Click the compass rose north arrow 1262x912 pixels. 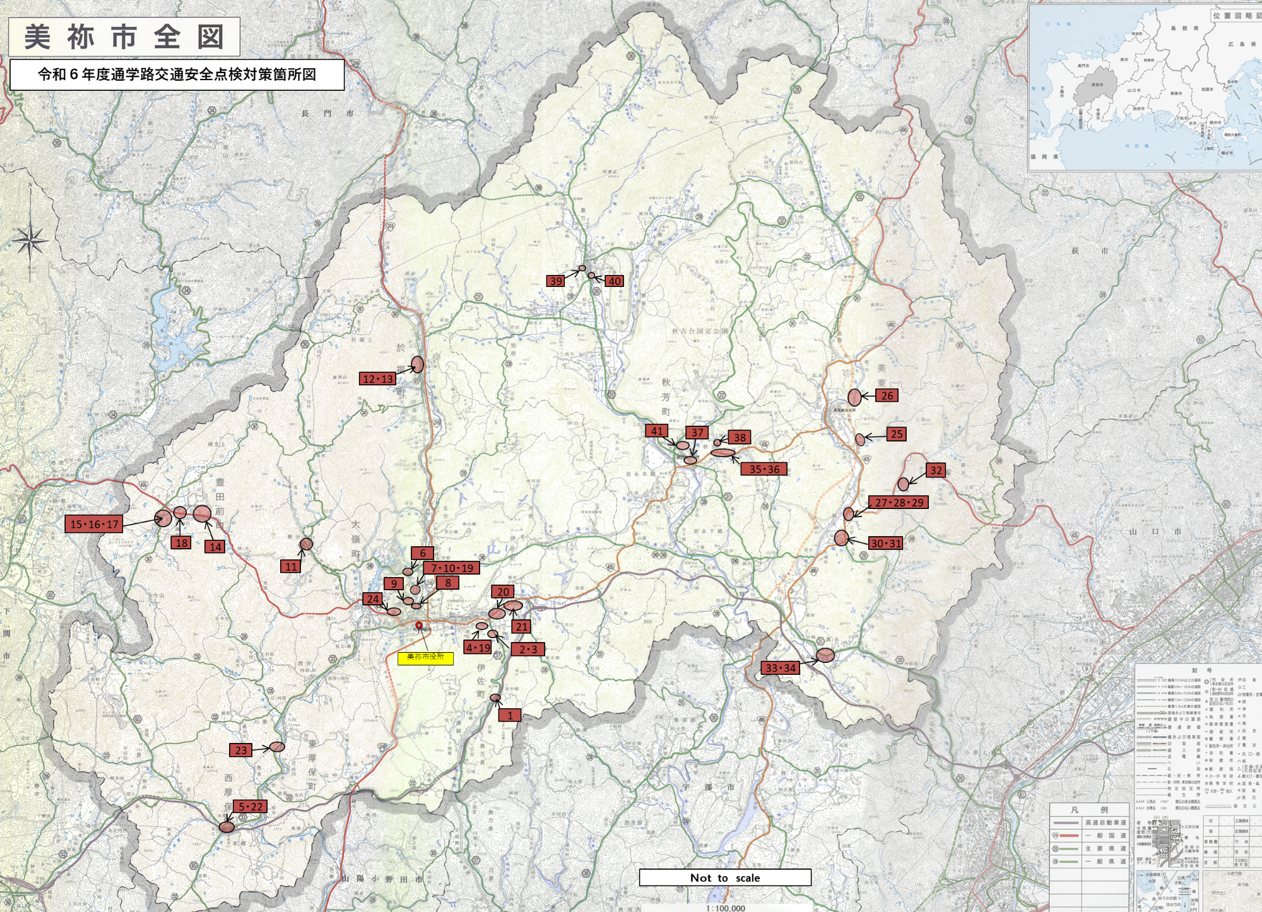click(x=29, y=240)
